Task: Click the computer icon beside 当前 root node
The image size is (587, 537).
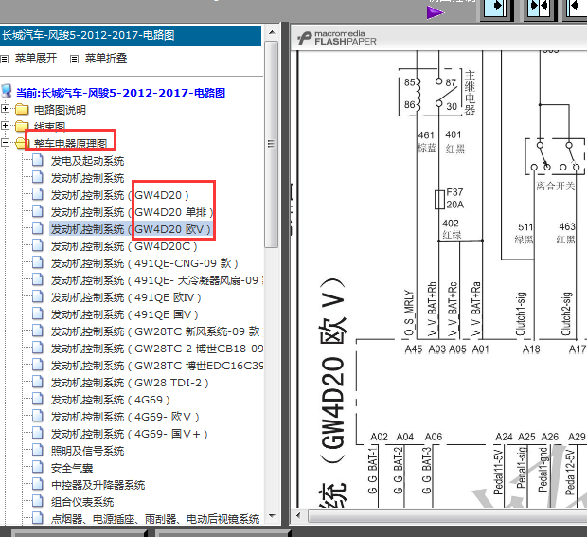Action: [7, 91]
